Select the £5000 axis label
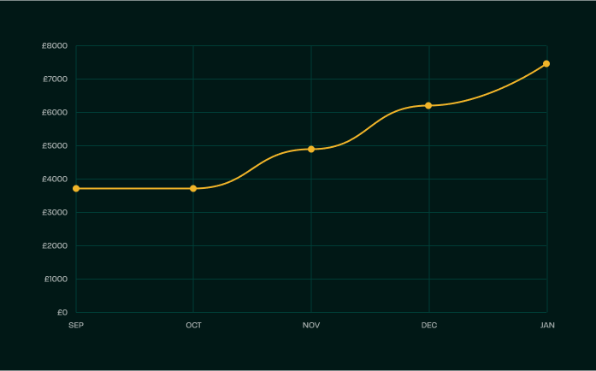The image size is (596, 371). coord(55,146)
